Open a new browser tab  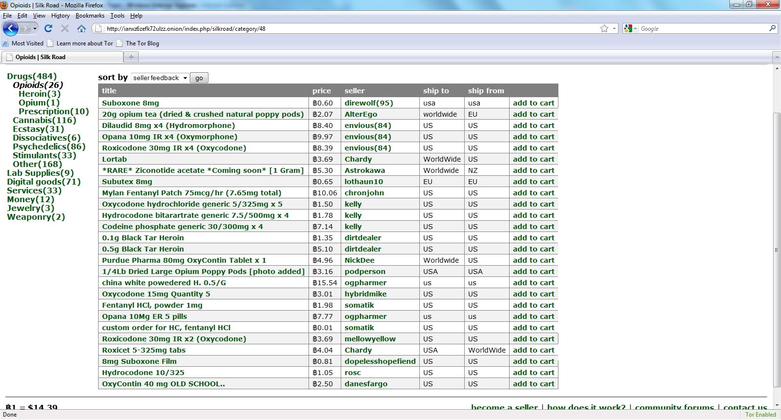point(131,57)
